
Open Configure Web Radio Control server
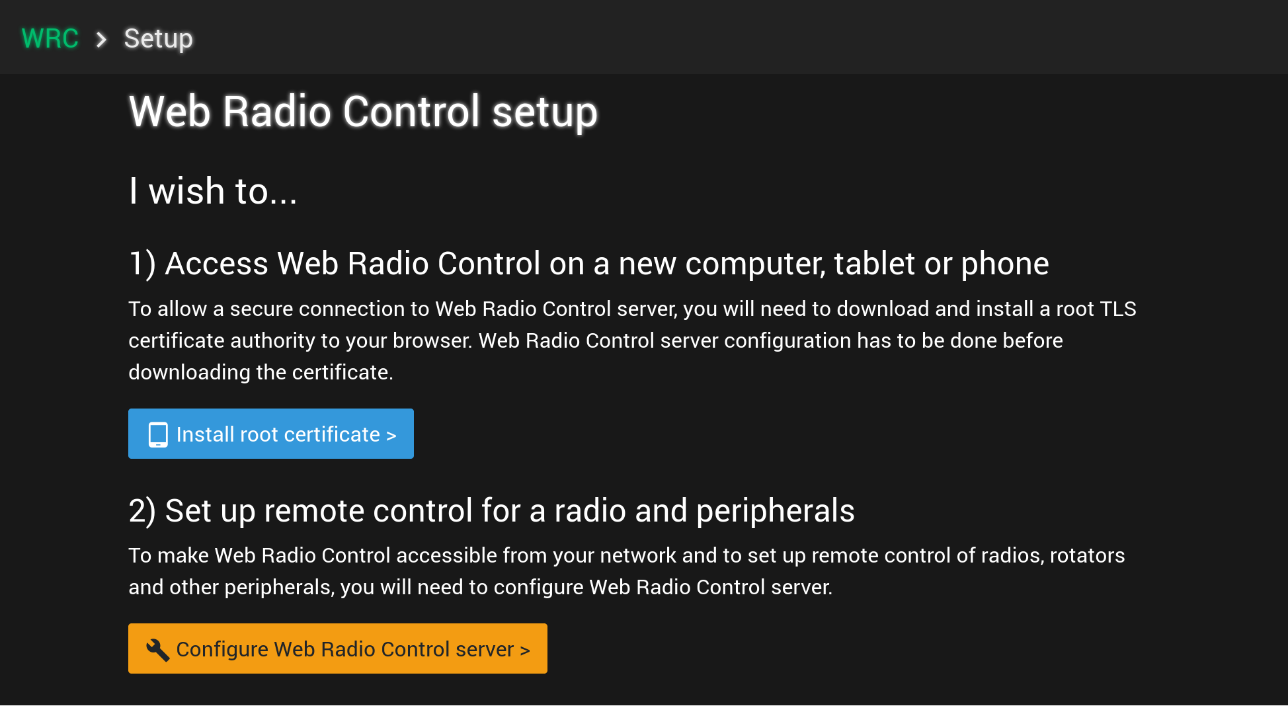338,648
